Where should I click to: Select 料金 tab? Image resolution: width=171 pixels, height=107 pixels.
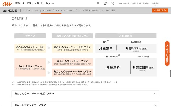point(36,10)
